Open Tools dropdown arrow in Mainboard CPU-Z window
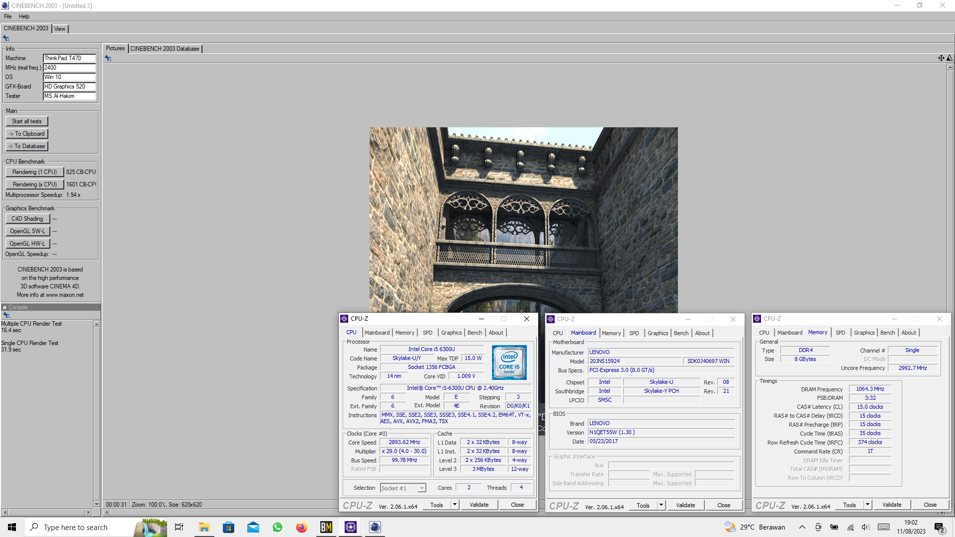Viewport: 955px width, 537px height. pos(661,505)
